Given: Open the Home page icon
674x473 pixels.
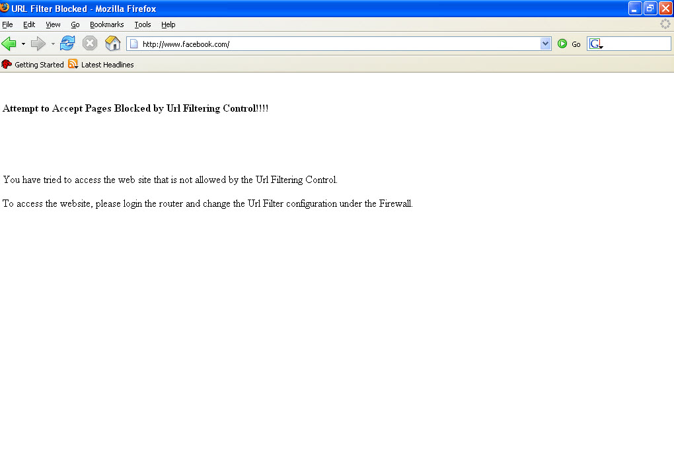Looking at the screenshot, I should point(112,44).
